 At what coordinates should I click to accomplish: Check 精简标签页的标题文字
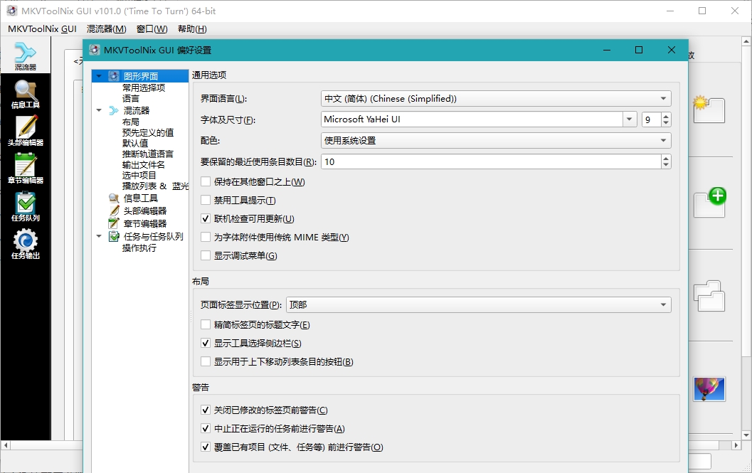[206, 325]
